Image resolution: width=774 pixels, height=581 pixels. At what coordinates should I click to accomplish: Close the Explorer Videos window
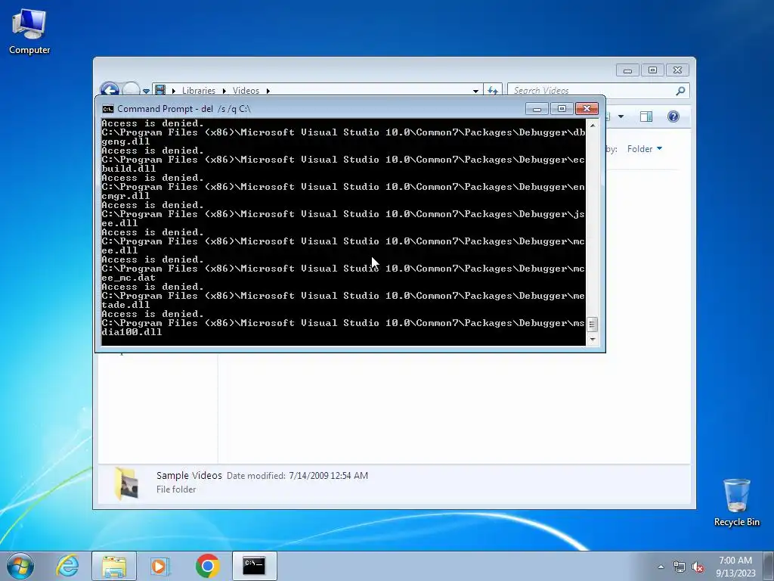(x=678, y=70)
